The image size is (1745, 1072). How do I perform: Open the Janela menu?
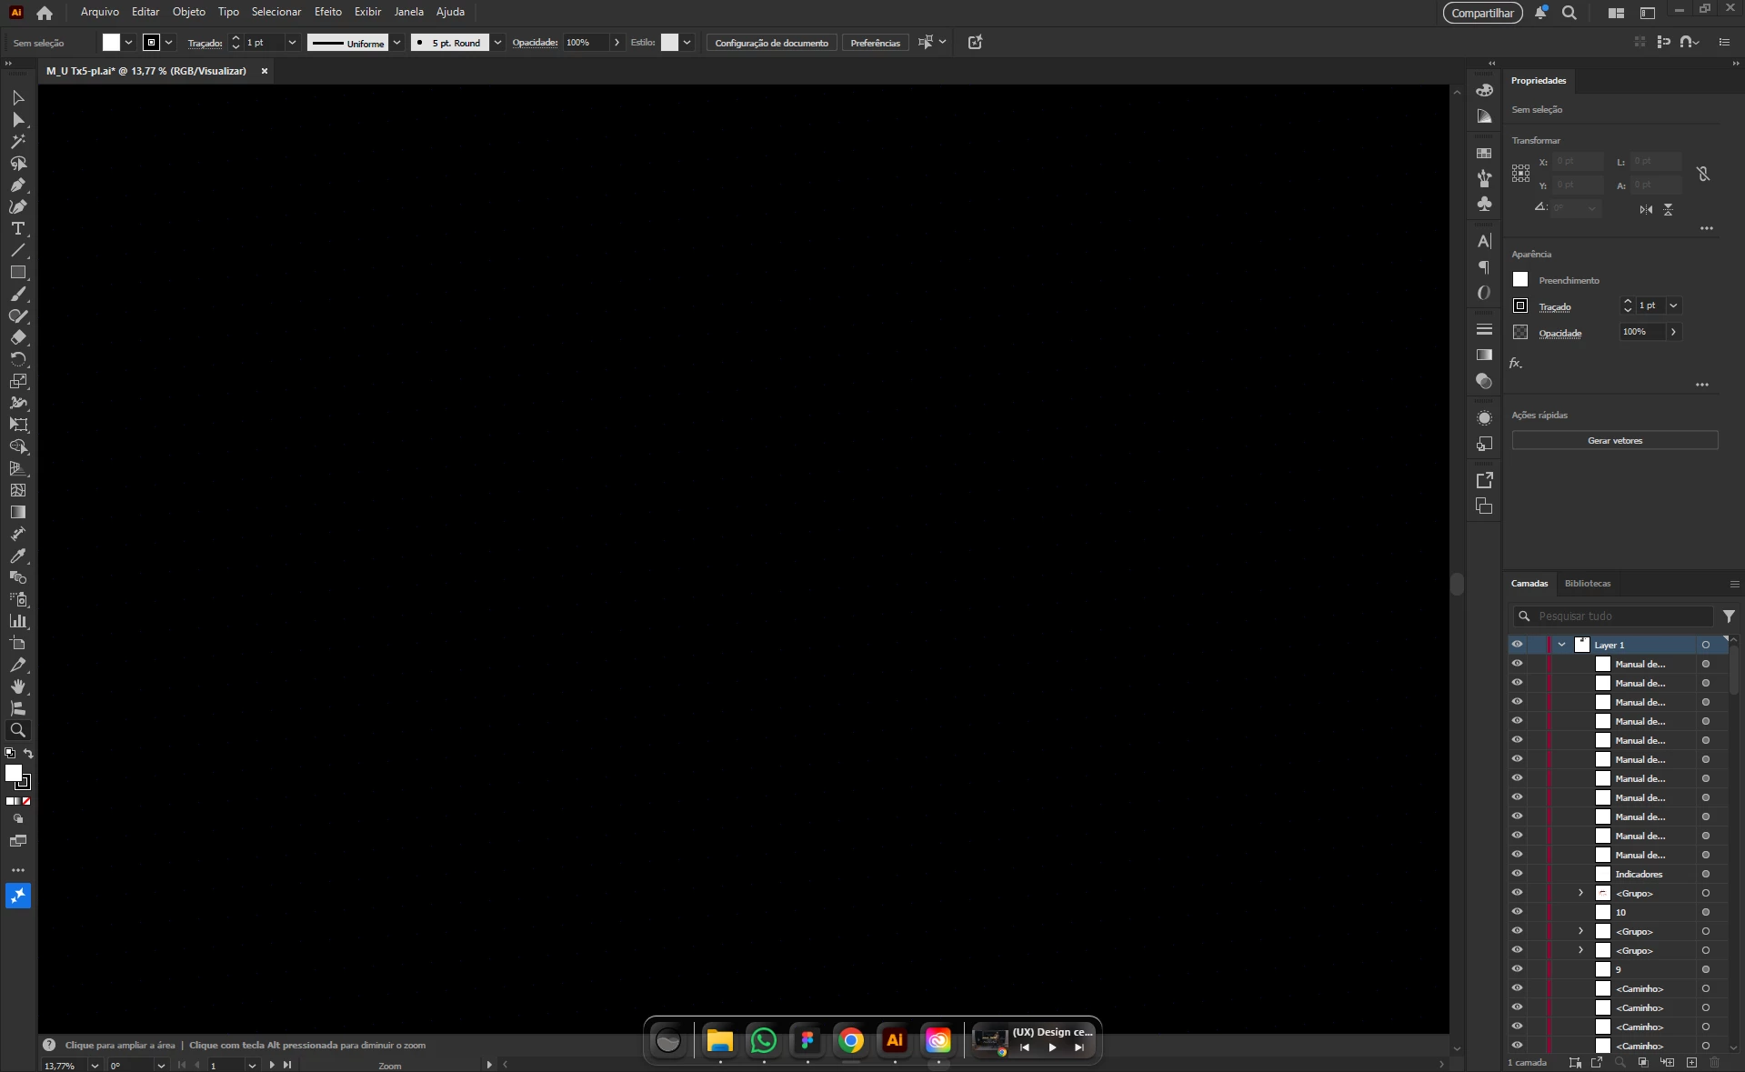click(409, 12)
